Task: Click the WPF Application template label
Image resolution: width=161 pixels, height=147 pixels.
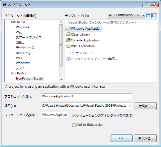Action: tap(83, 46)
